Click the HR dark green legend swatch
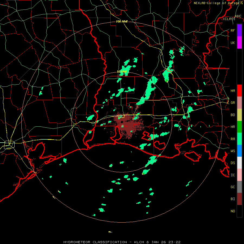This screenshot has height=244, width=244. point(239,127)
